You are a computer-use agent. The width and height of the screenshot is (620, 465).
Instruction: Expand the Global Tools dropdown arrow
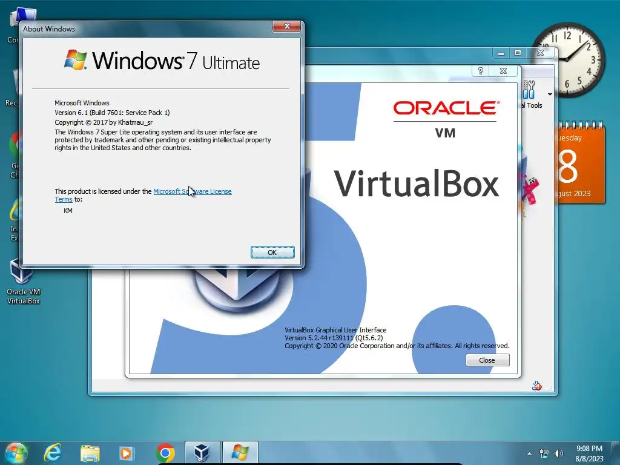(550, 94)
